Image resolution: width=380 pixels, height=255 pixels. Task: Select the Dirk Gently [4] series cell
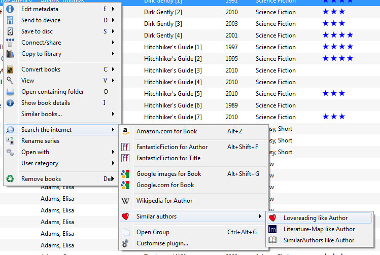click(163, 35)
